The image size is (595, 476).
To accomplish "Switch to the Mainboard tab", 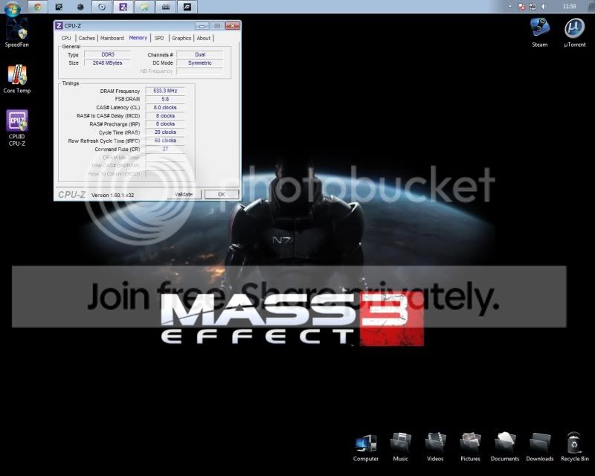I will tap(112, 38).
